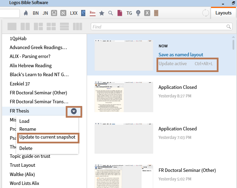Click the red Bible shortcut icon

click(92, 13)
